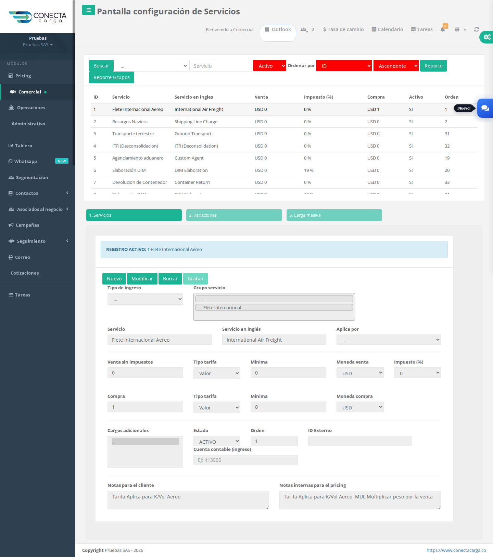Screen dimensions: 493x557
Task: Click the Cuenta contable (ingreso) field
Action: click(245, 460)
